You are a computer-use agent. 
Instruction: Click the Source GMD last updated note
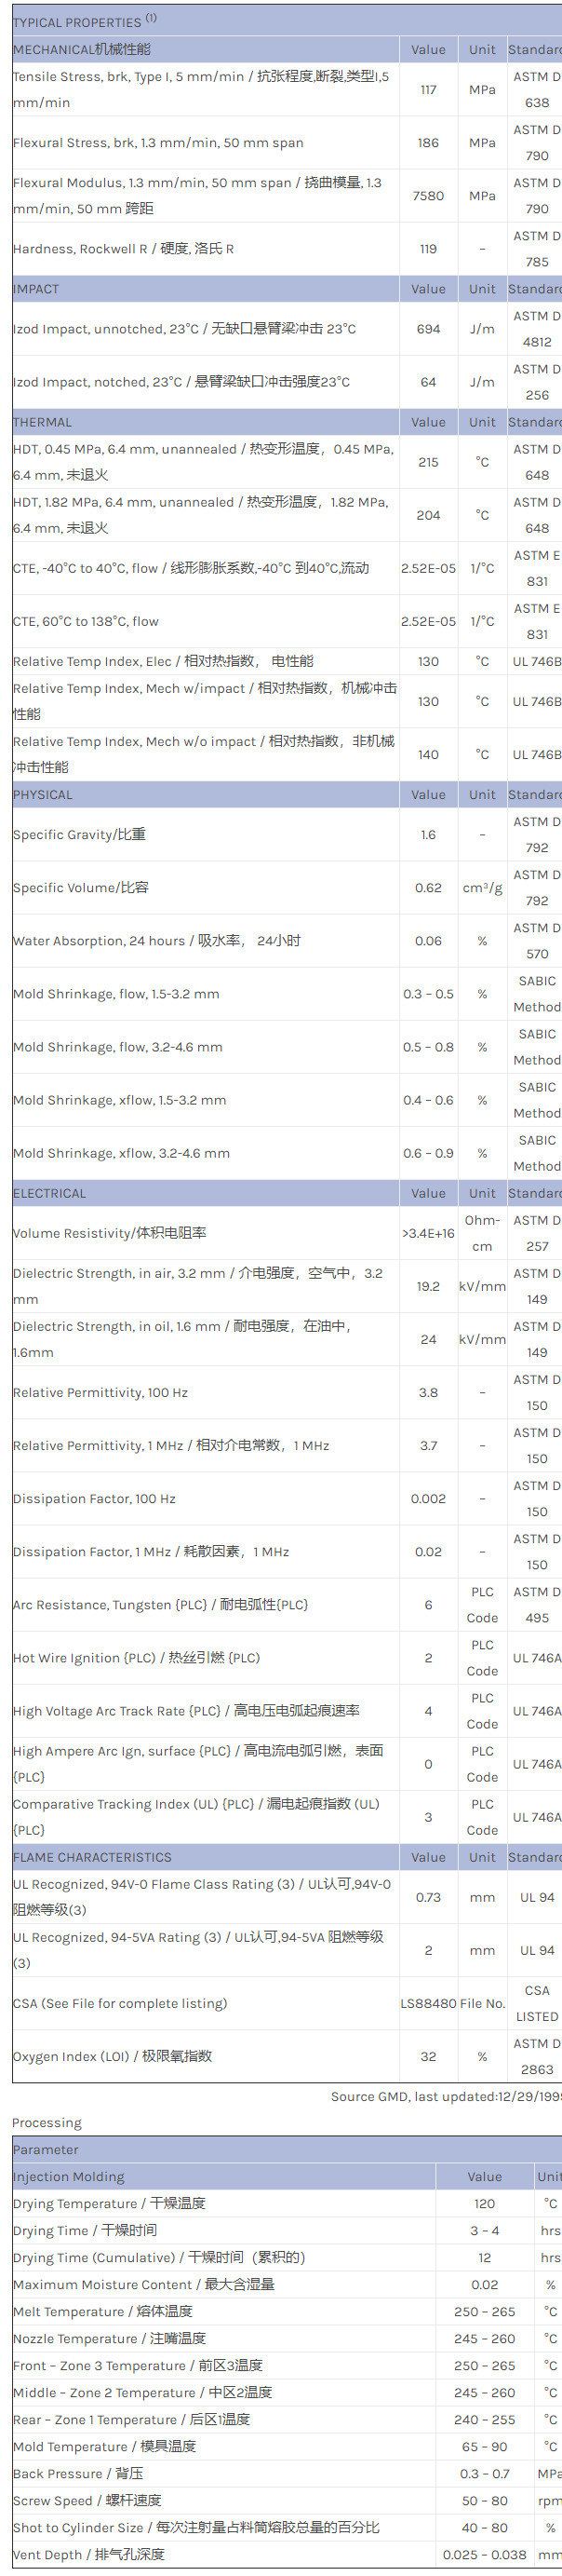point(445,2096)
